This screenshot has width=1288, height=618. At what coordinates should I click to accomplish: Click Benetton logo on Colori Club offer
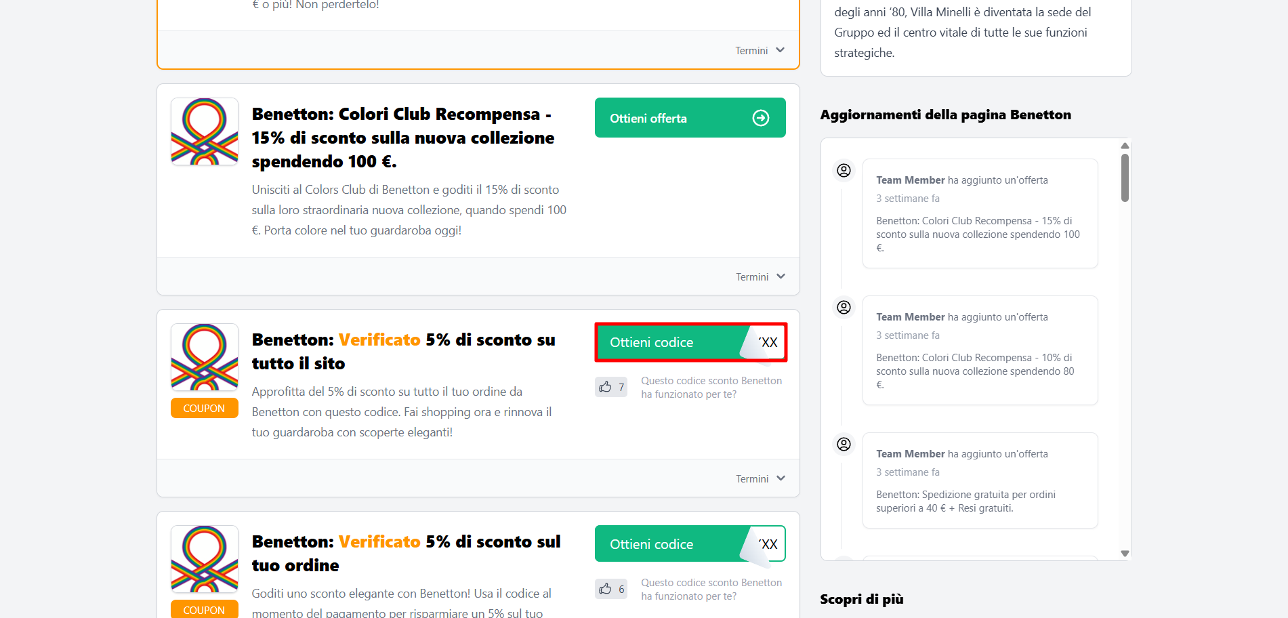point(205,131)
